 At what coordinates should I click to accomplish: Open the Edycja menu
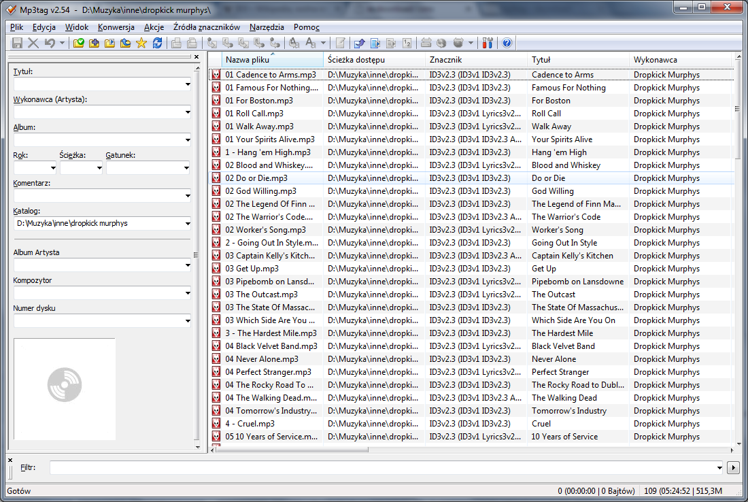tap(44, 27)
